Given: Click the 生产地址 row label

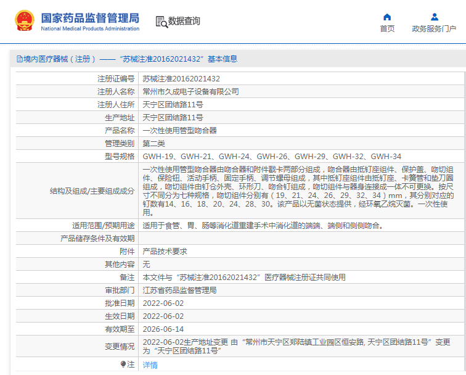Looking at the screenshot, I should pyautogui.click(x=120, y=117).
